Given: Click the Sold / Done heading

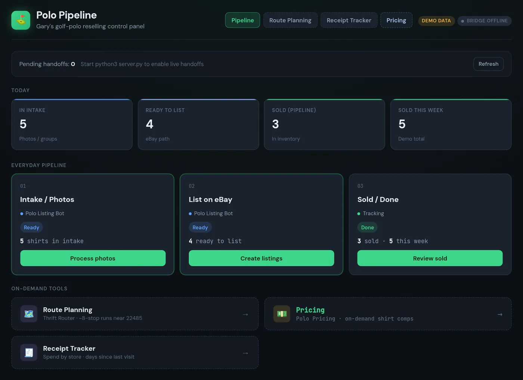Looking at the screenshot, I should click(x=378, y=200).
